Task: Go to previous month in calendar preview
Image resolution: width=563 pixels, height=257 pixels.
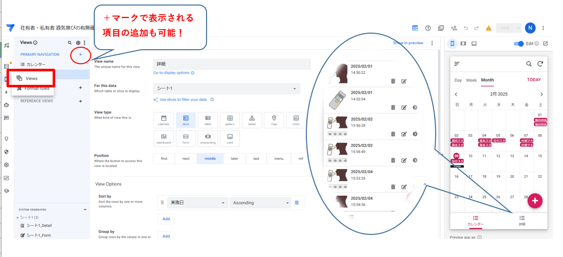Action: (456, 94)
